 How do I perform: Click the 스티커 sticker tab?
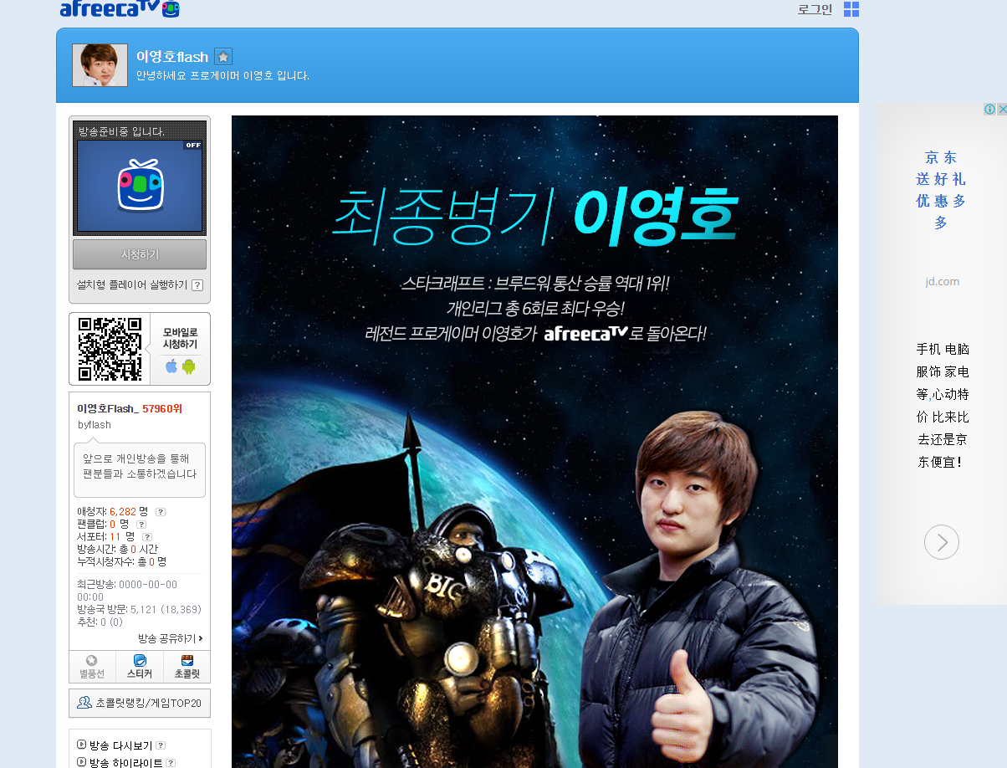point(140,667)
